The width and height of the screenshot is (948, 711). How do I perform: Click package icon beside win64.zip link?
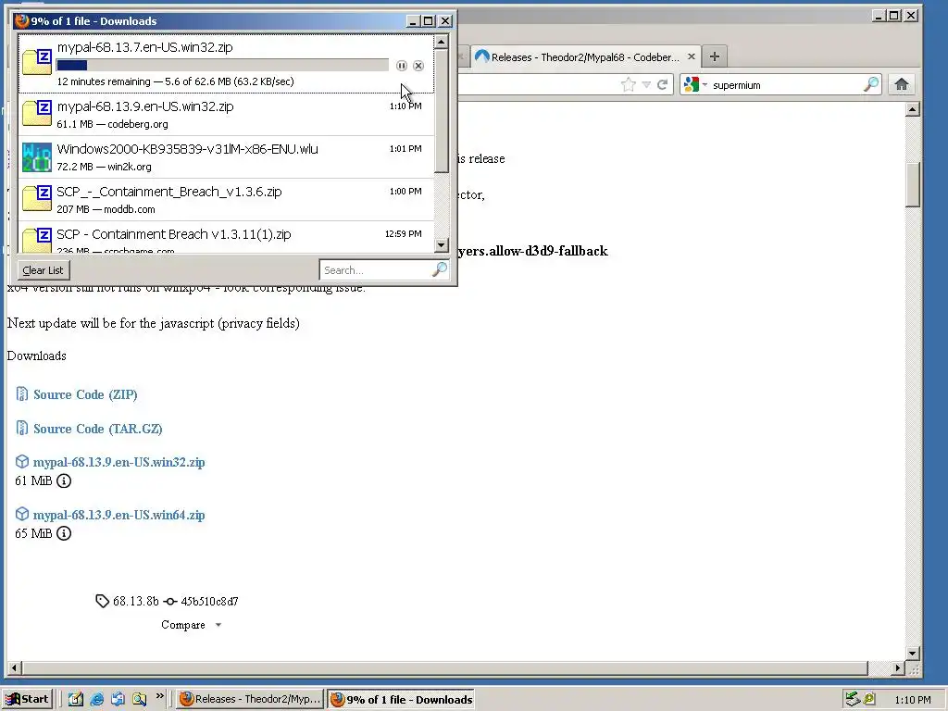[x=22, y=515]
